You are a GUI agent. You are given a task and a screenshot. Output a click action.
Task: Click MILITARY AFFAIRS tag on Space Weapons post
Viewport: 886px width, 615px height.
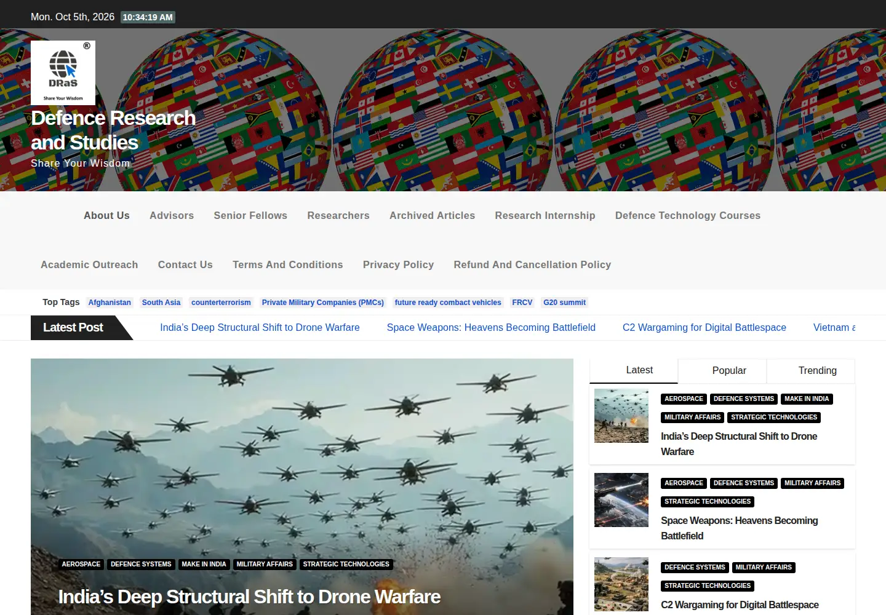pyautogui.click(x=812, y=483)
